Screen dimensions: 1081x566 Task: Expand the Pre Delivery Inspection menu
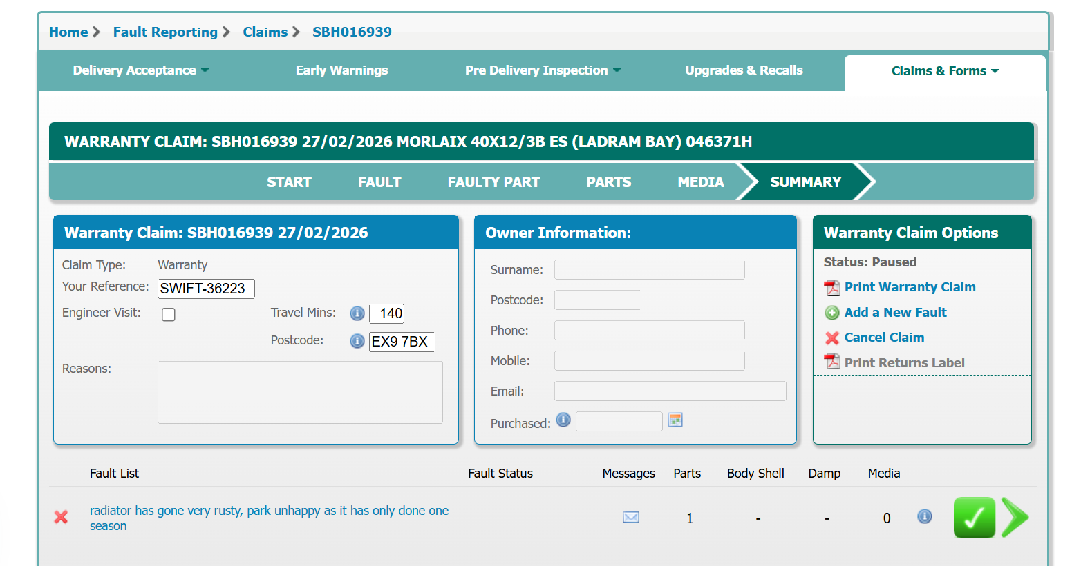(543, 70)
